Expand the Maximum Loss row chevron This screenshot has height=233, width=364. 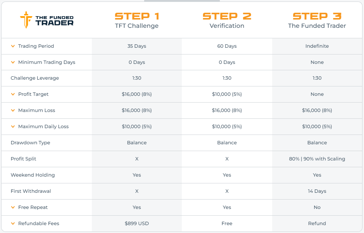13,110
